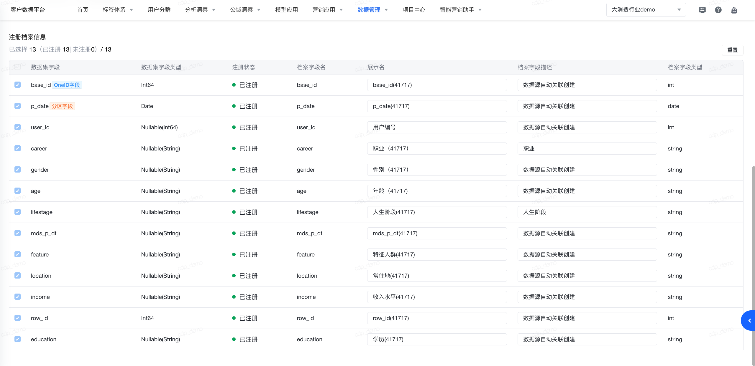This screenshot has height=366, width=755.
Task: Edit the row_id(41717) display name field
Action: [437, 318]
